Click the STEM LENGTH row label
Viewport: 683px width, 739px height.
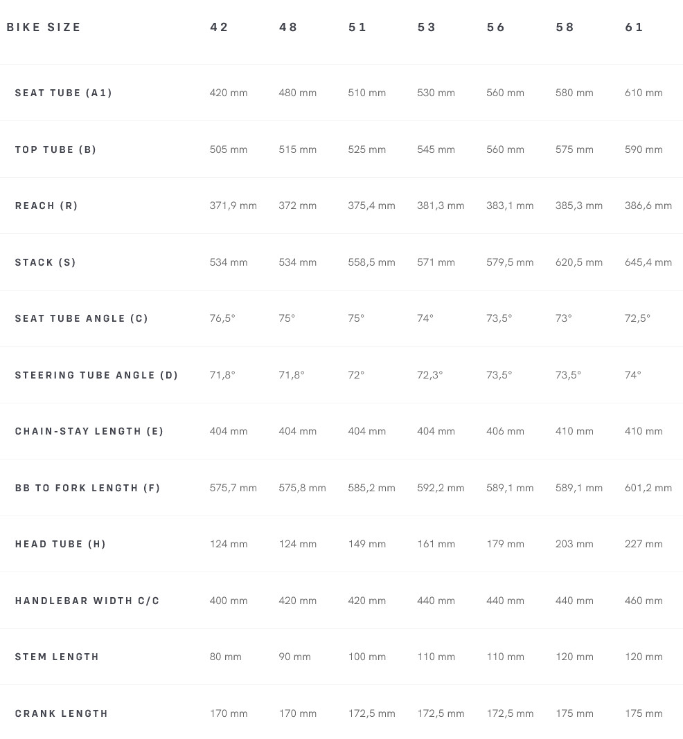click(x=57, y=657)
